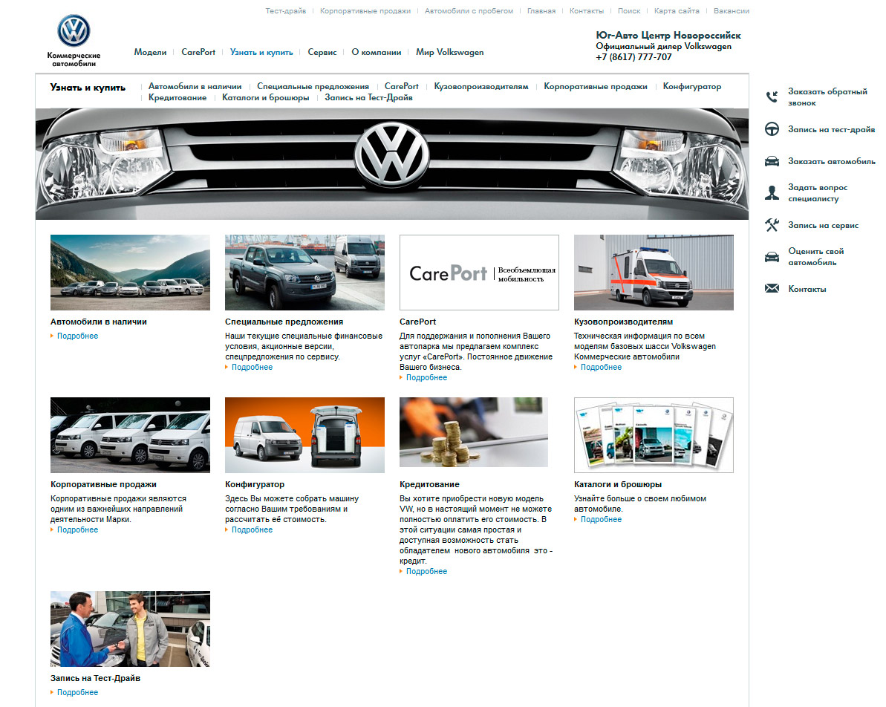Open CarePort in main menu

198,52
